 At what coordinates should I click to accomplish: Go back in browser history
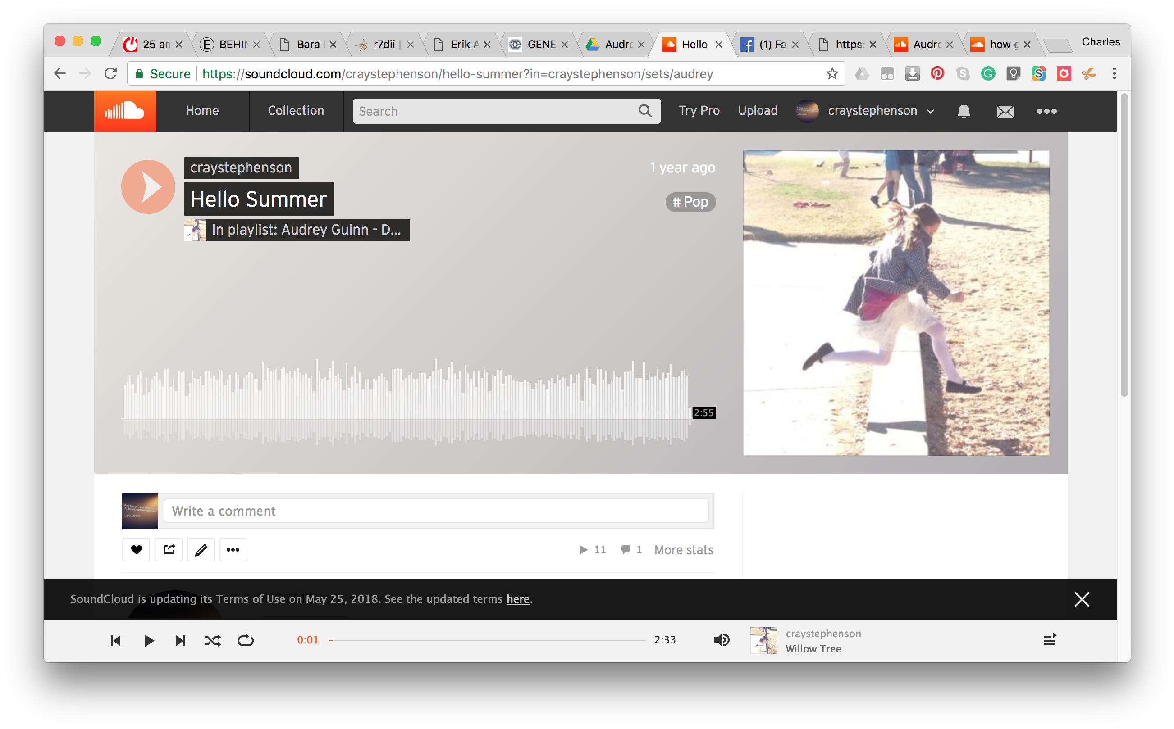(x=60, y=74)
